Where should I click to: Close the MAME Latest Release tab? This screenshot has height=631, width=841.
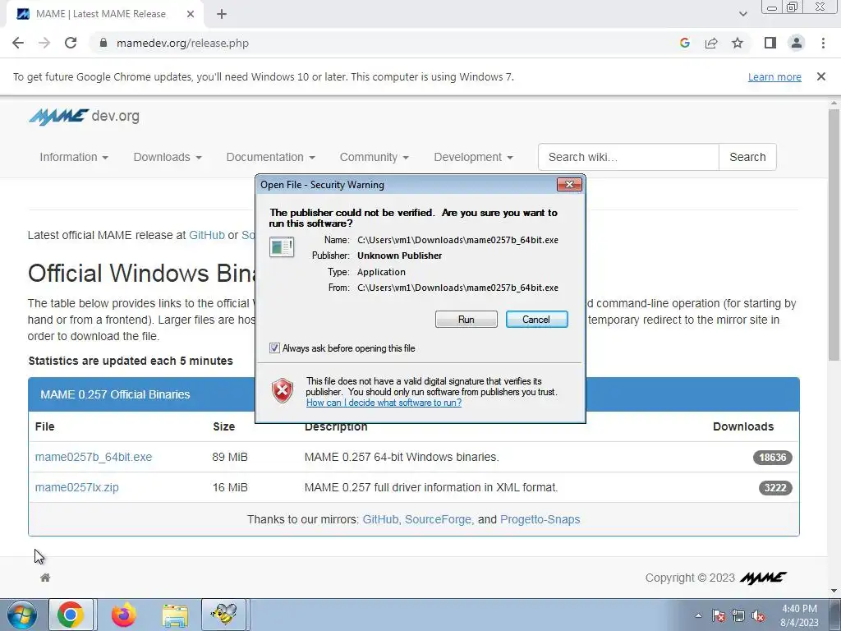(x=191, y=15)
